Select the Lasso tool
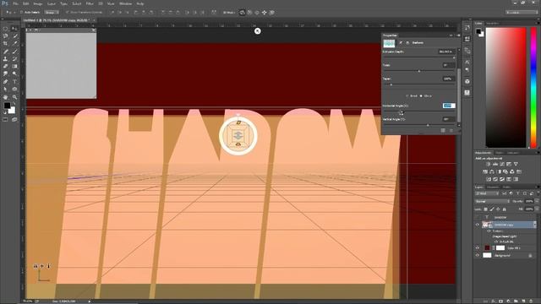Viewport: 541px width, 304px height. (x=6, y=35)
